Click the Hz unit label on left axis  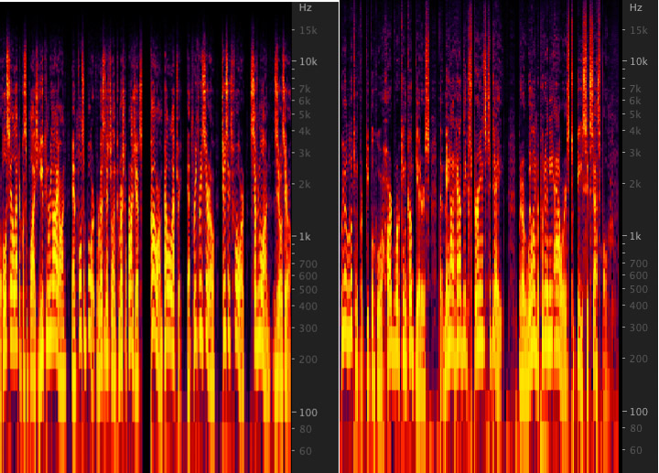coord(306,8)
